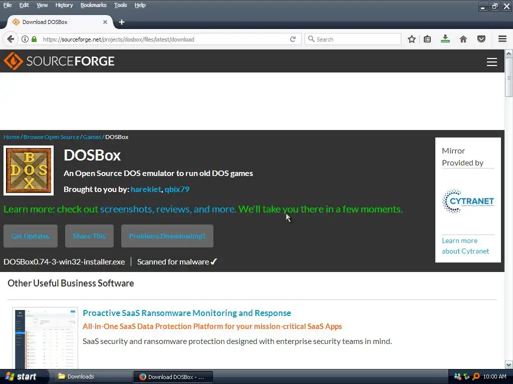Image resolution: width=513 pixels, height=384 pixels.
Task: Open the SourceForge site hamburger menu
Action: pyautogui.click(x=492, y=61)
